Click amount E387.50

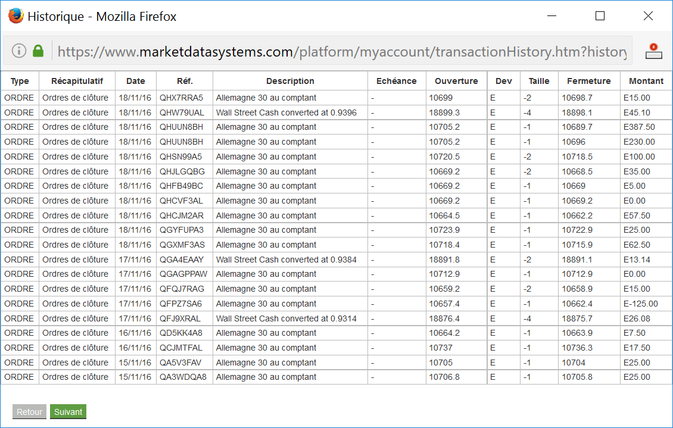pos(639,127)
